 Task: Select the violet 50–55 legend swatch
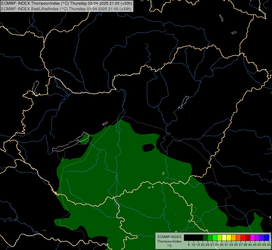tap(262, 238)
